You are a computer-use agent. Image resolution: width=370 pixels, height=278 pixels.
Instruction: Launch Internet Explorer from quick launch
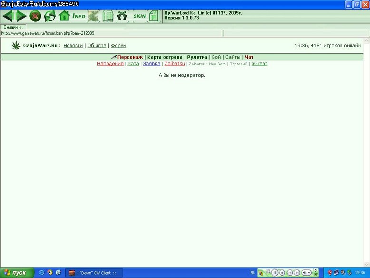coord(41,273)
